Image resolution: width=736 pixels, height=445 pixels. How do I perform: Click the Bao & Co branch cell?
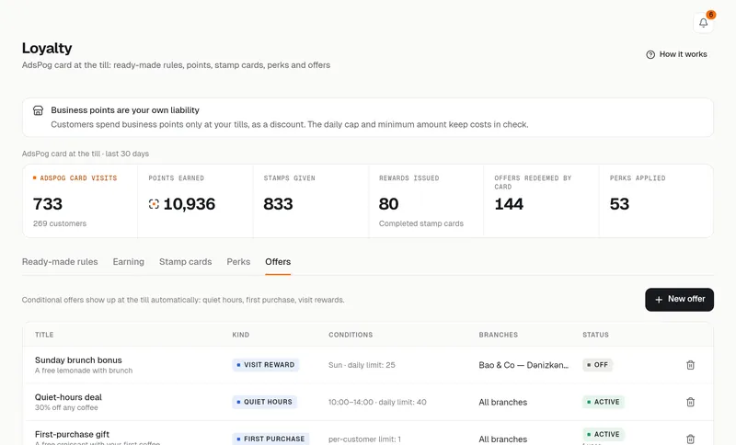coord(523,365)
